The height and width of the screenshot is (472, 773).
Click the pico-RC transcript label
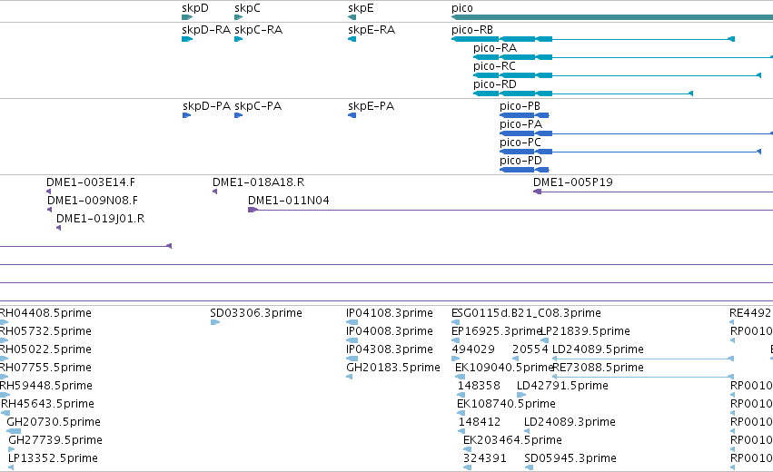point(494,66)
